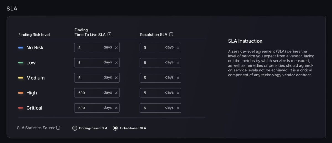This screenshot has height=143, width=332.
Task: Clear the No Risk Resolution SLA value
Action: pos(178,47)
